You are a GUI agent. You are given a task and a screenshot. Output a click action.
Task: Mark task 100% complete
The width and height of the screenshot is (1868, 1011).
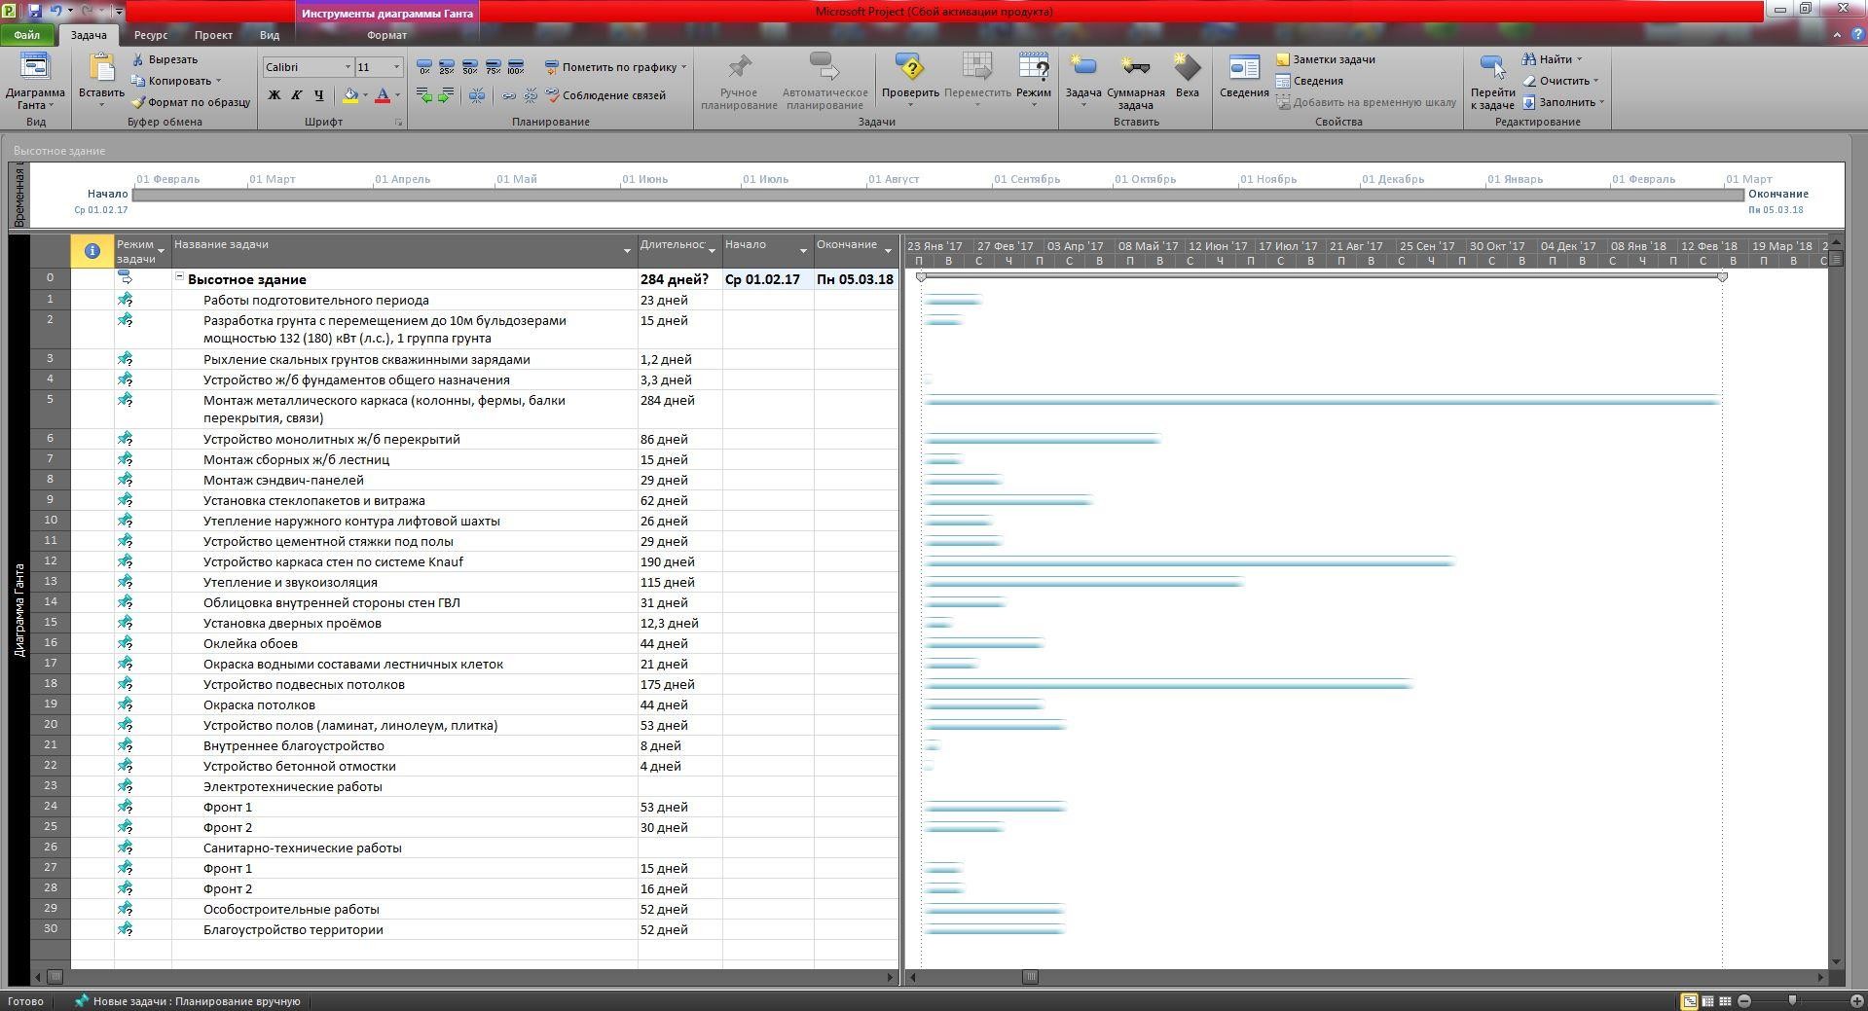pos(516,67)
